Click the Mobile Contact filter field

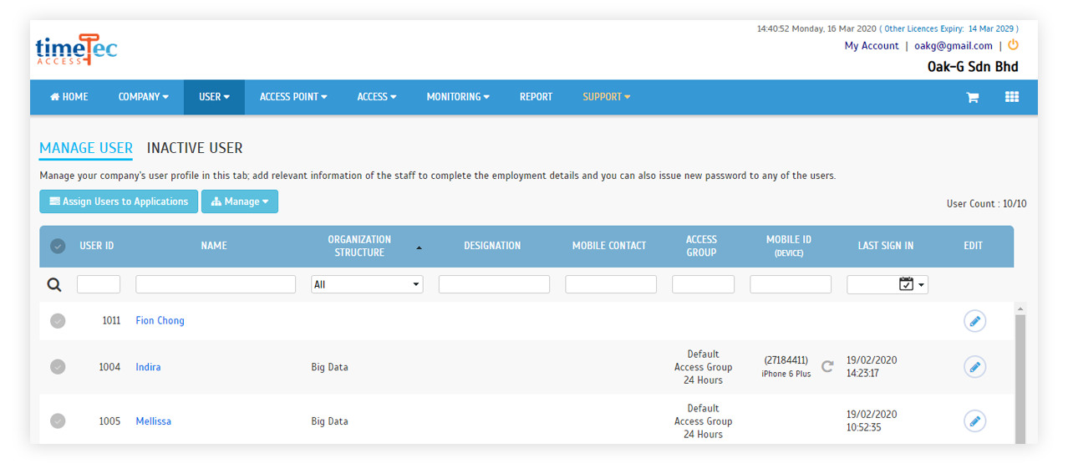[611, 285]
